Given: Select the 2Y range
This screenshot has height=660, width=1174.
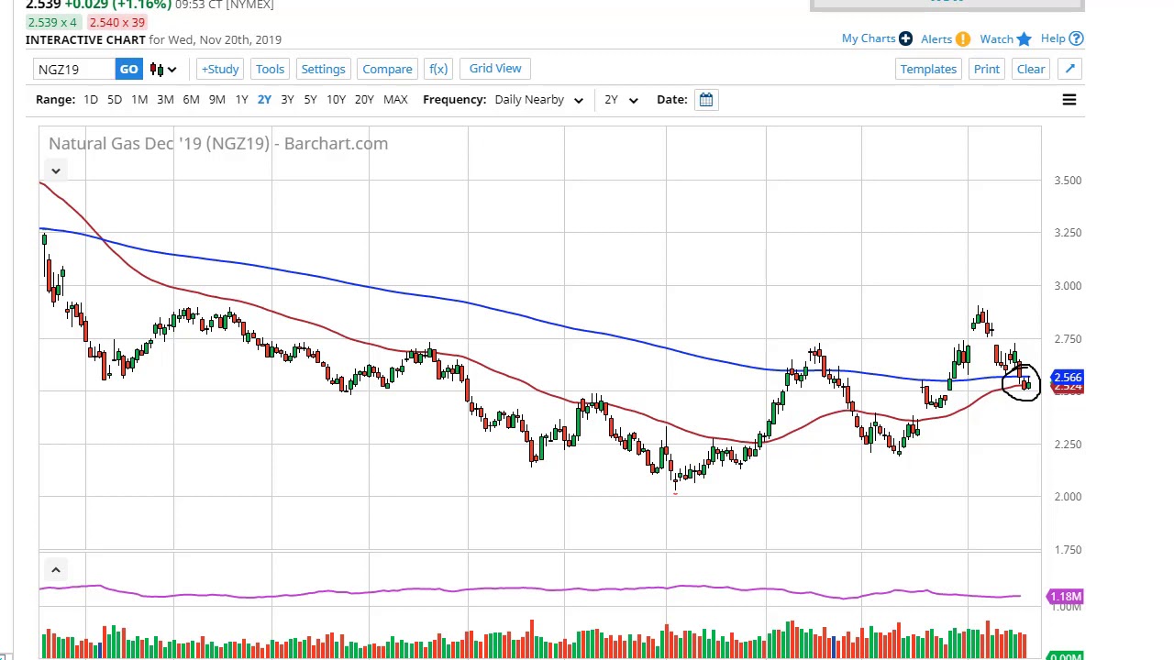Looking at the screenshot, I should [264, 99].
